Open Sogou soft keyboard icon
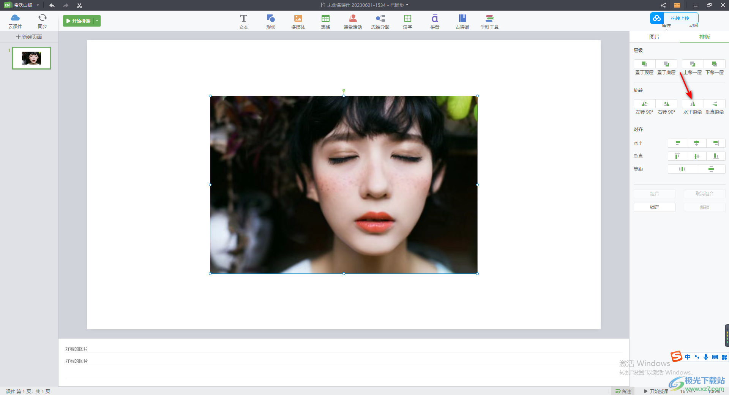729x395 pixels. 715,357
